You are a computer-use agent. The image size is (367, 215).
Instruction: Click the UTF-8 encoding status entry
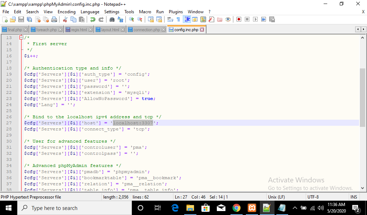pyautogui.click(x=313, y=197)
